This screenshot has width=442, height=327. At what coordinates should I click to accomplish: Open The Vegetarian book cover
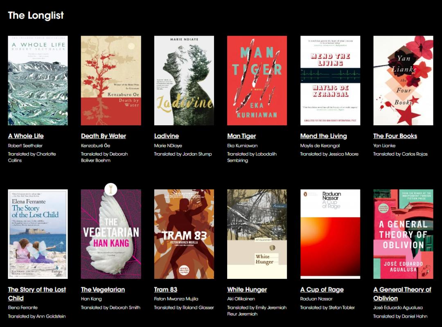coord(111,234)
